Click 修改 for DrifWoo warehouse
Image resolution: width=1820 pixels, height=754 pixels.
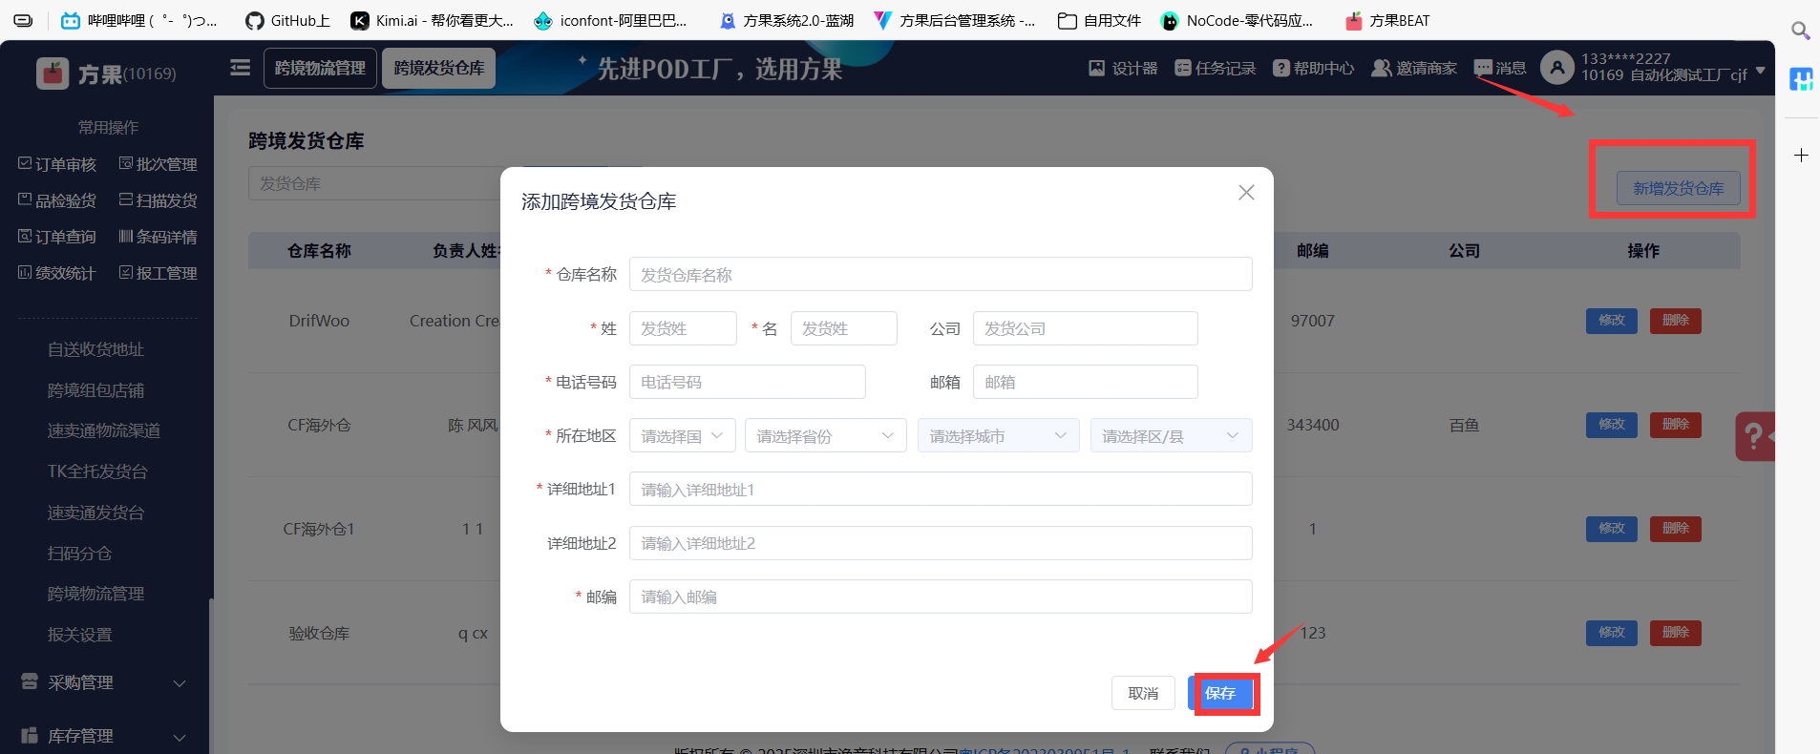[x=1612, y=321]
